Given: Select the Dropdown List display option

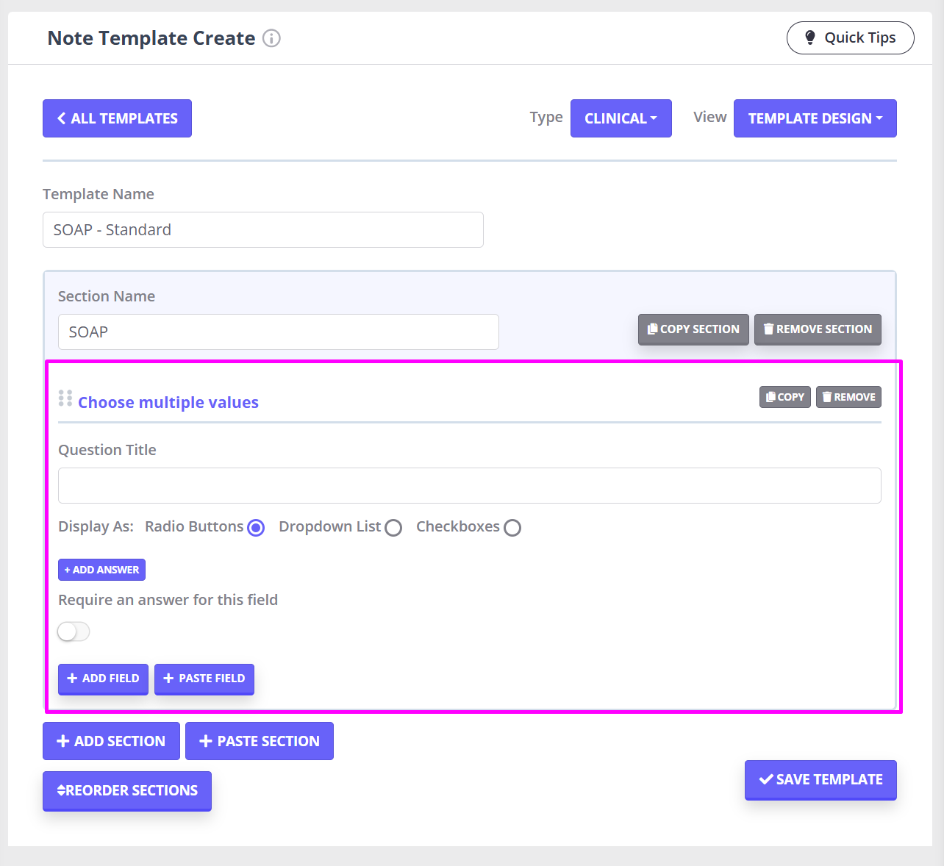Looking at the screenshot, I should tap(393, 527).
